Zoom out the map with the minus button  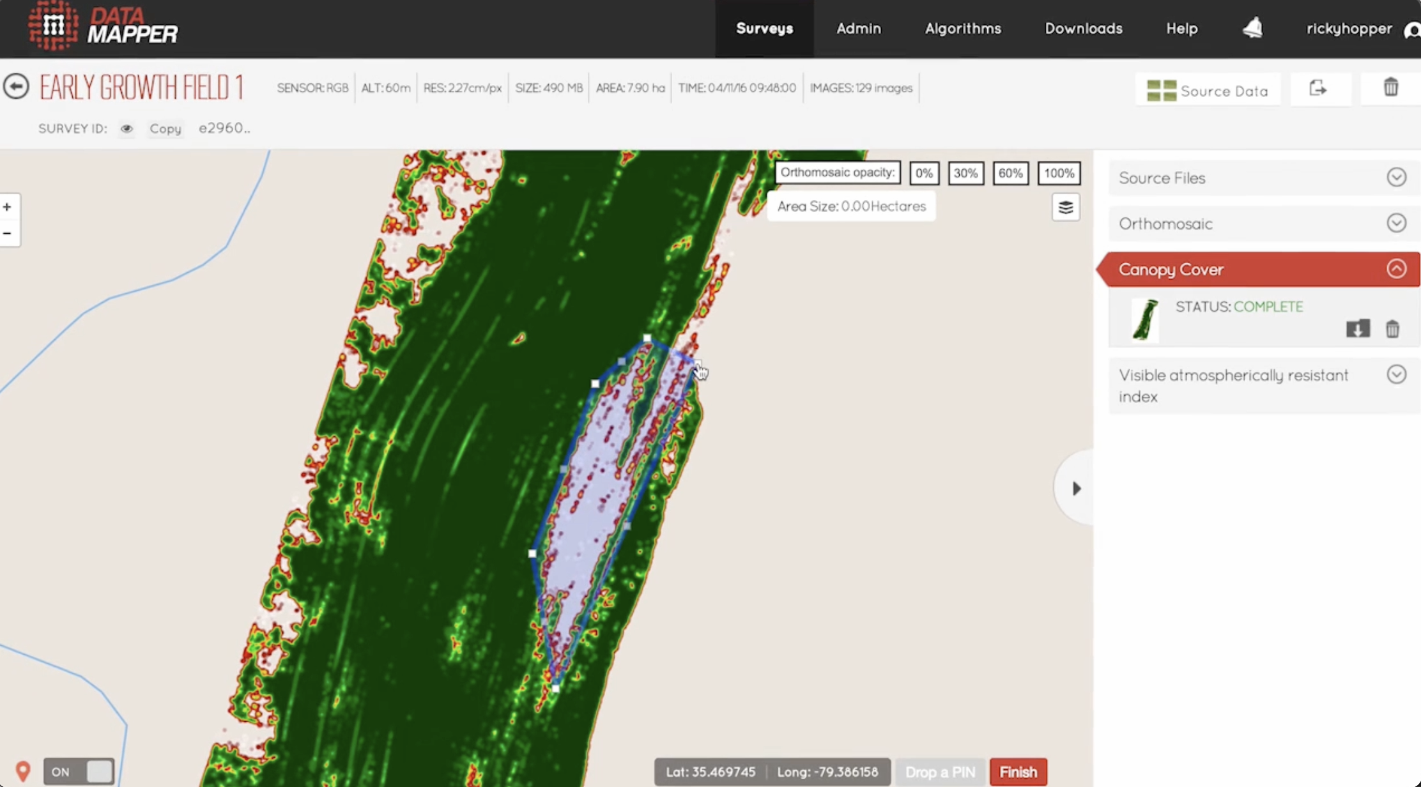(8, 233)
